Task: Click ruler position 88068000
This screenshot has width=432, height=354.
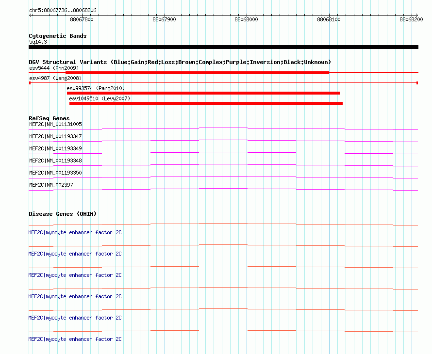Action: click(x=246, y=19)
